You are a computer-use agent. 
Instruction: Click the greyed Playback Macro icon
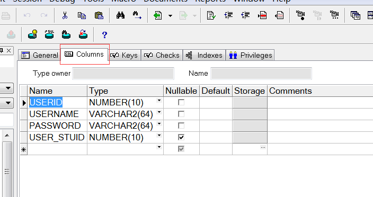[317, 15]
